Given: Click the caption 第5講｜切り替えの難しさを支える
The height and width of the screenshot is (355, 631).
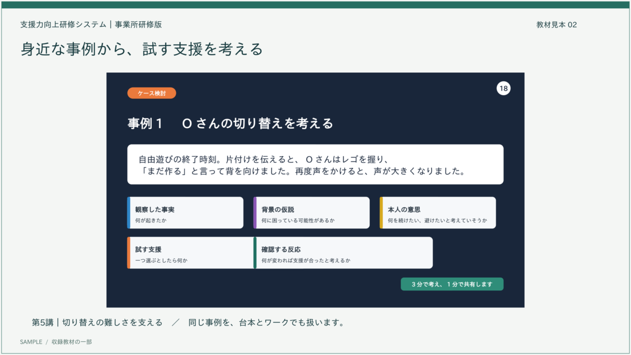Looking at the screenshot, I should pos(97,322).
